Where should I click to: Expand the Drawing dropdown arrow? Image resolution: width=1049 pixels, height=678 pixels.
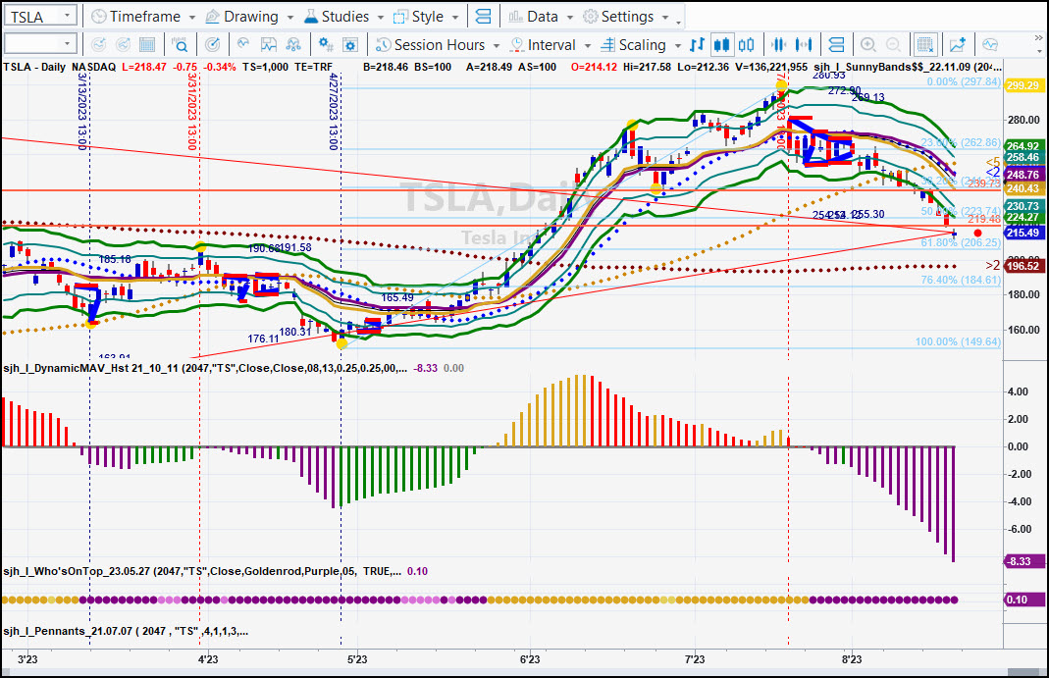[290, 18]
